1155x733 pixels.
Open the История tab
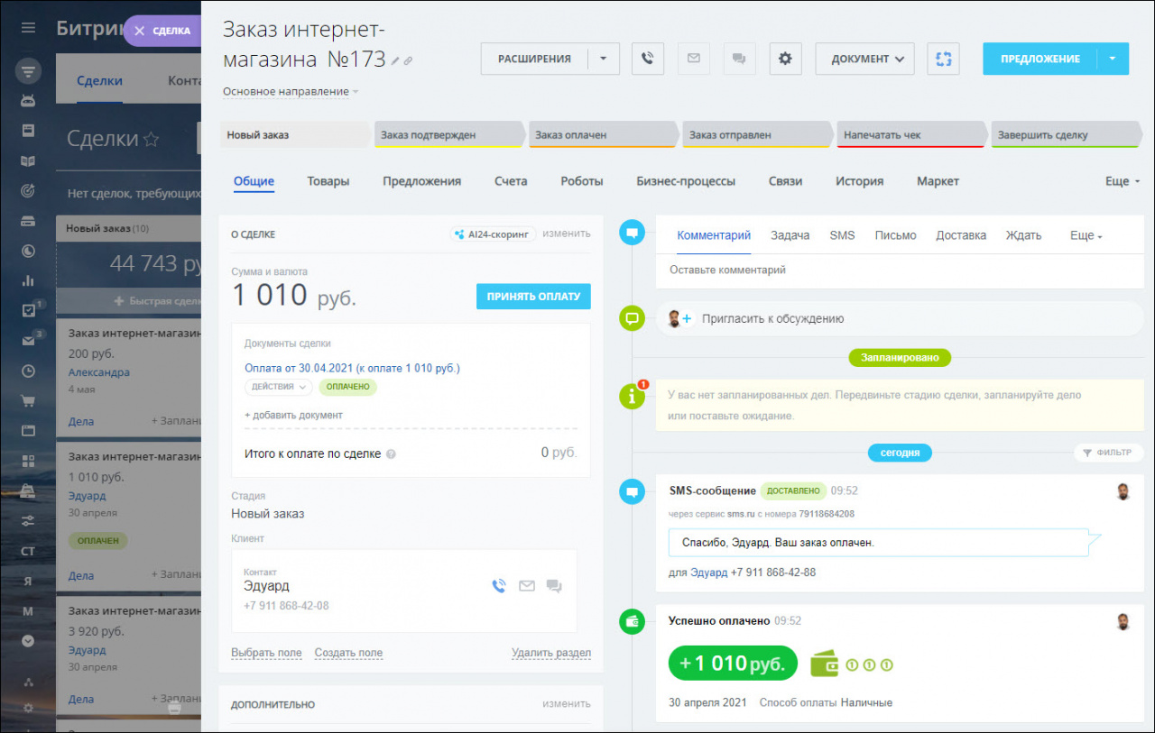point(859,181)
